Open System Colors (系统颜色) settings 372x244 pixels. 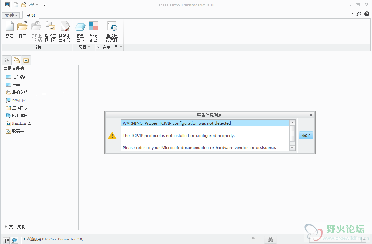pyautogui.click(x=93, y=31)
